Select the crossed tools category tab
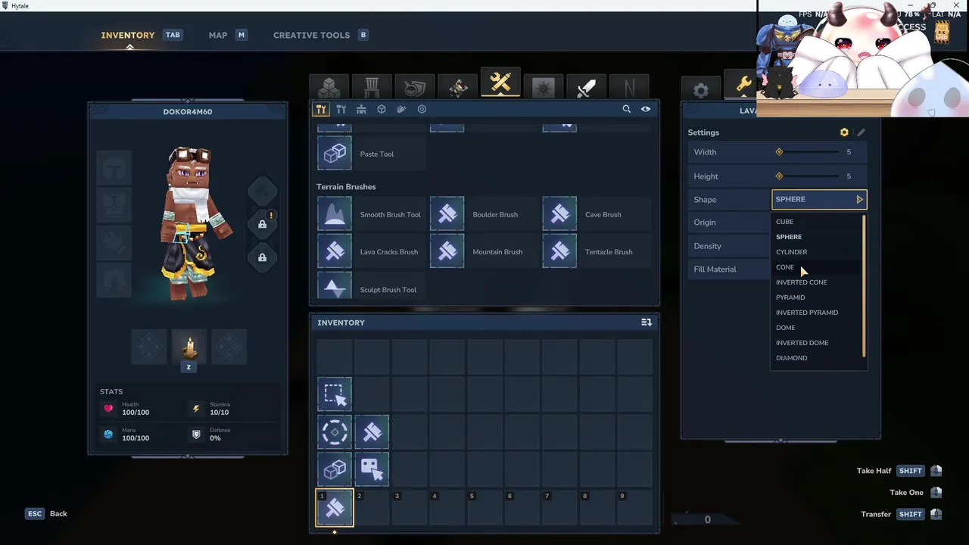 coord(500,83)
